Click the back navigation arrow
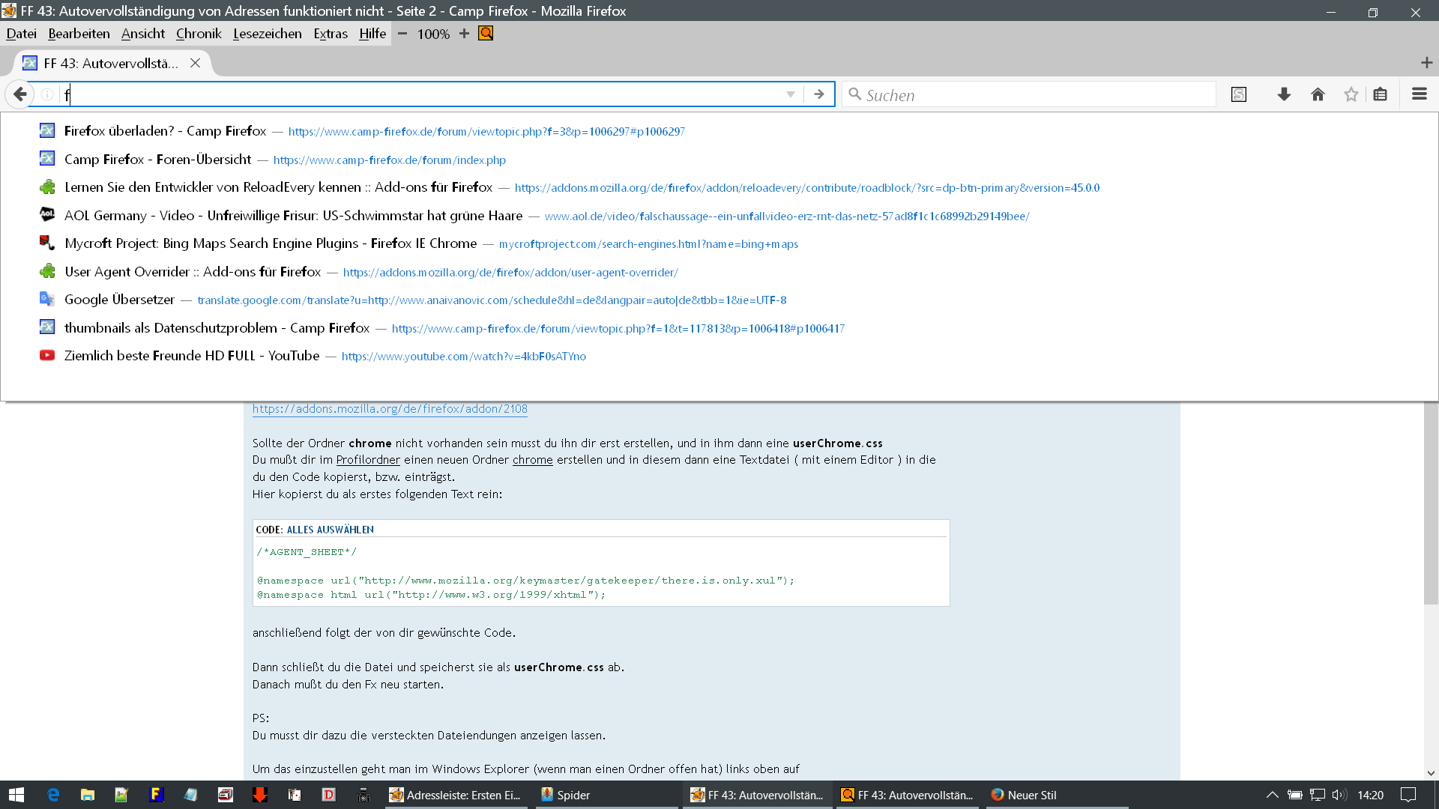This screenshot has width=1439, height=809. pyautogui.click(x=20, y=94)
